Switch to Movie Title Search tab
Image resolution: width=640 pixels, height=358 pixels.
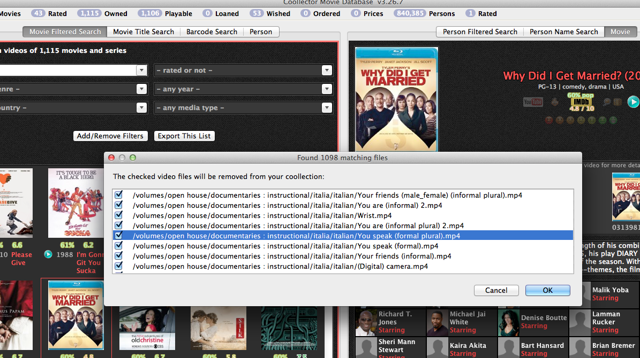(144, 32)
